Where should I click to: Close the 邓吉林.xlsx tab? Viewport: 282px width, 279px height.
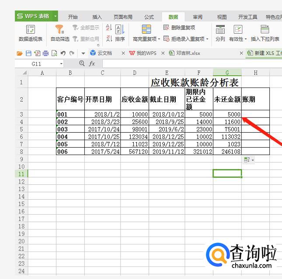pos(241,53)
